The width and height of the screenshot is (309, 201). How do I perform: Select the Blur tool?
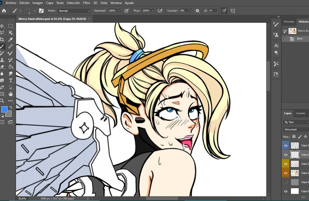click(2, 74)
